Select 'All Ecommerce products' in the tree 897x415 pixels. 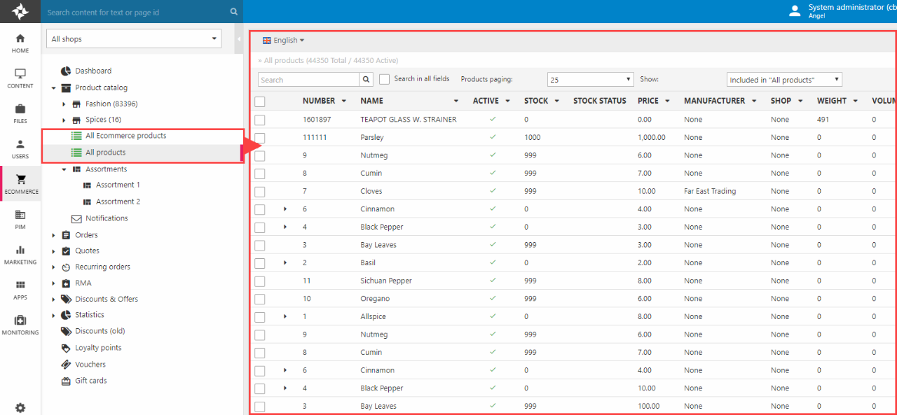[125, 136]
